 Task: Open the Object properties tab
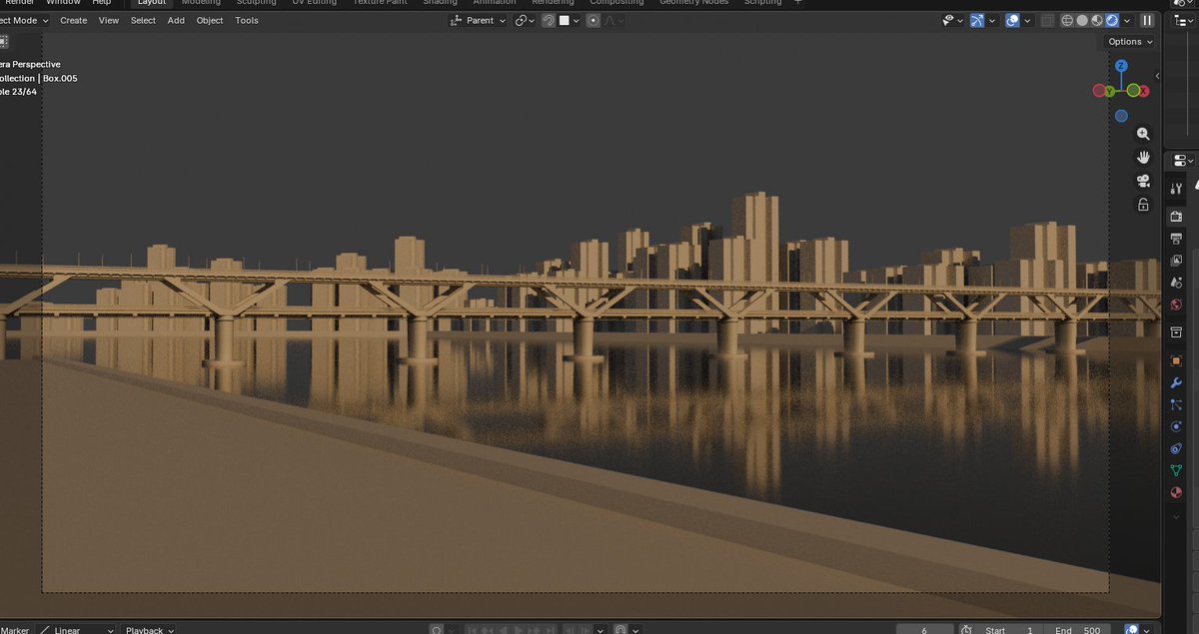[1176, 360]
